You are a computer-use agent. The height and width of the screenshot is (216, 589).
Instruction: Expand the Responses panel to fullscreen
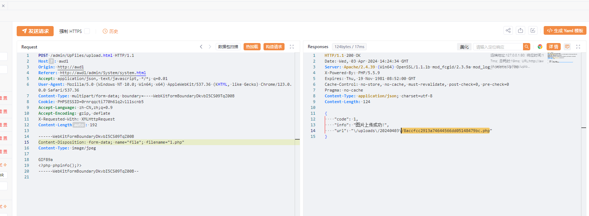(x=578, y=47)
